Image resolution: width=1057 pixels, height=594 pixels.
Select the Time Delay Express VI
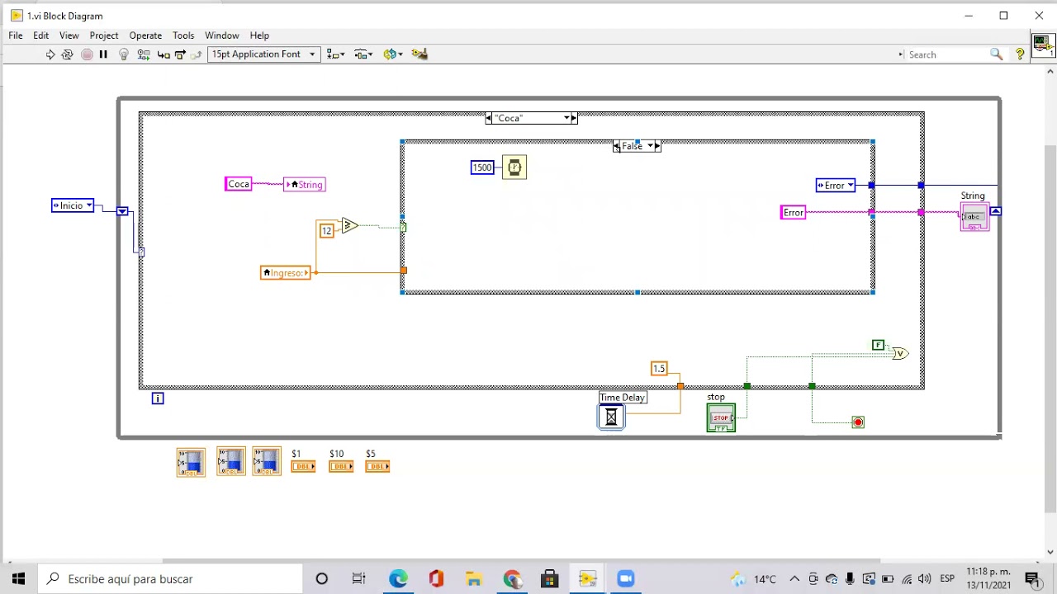point(611,417)
